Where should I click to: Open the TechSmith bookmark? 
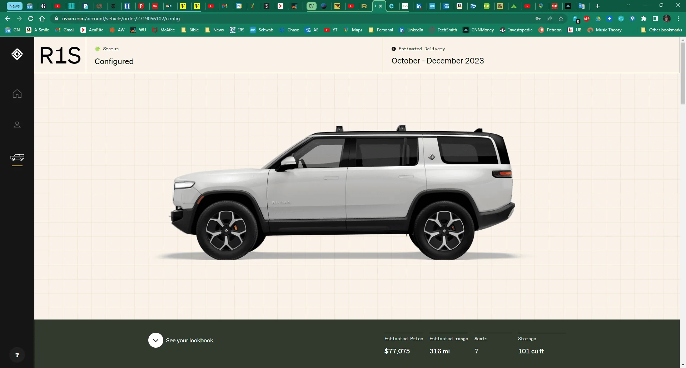[x=443, y=30]
